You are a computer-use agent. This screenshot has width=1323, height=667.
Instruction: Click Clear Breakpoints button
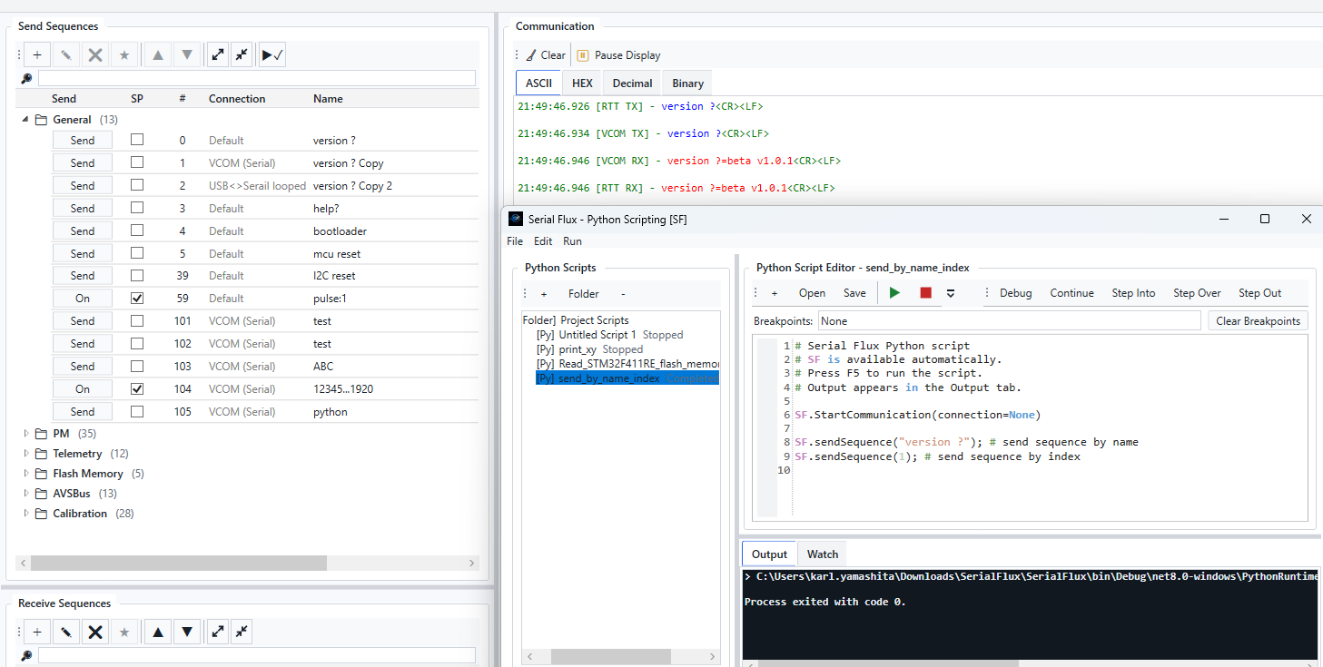click(1259, 320)
